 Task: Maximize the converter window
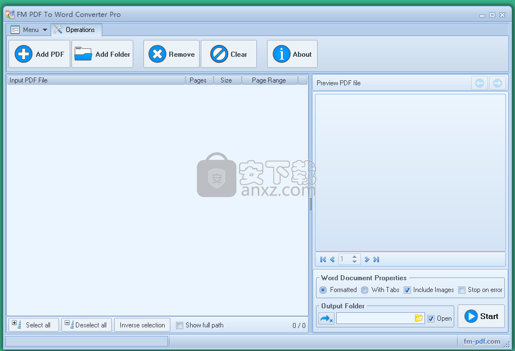point(492,15)
